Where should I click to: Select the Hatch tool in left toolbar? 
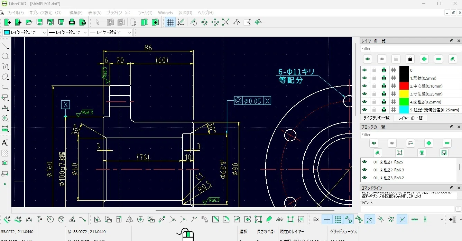(x=5, y=153)
